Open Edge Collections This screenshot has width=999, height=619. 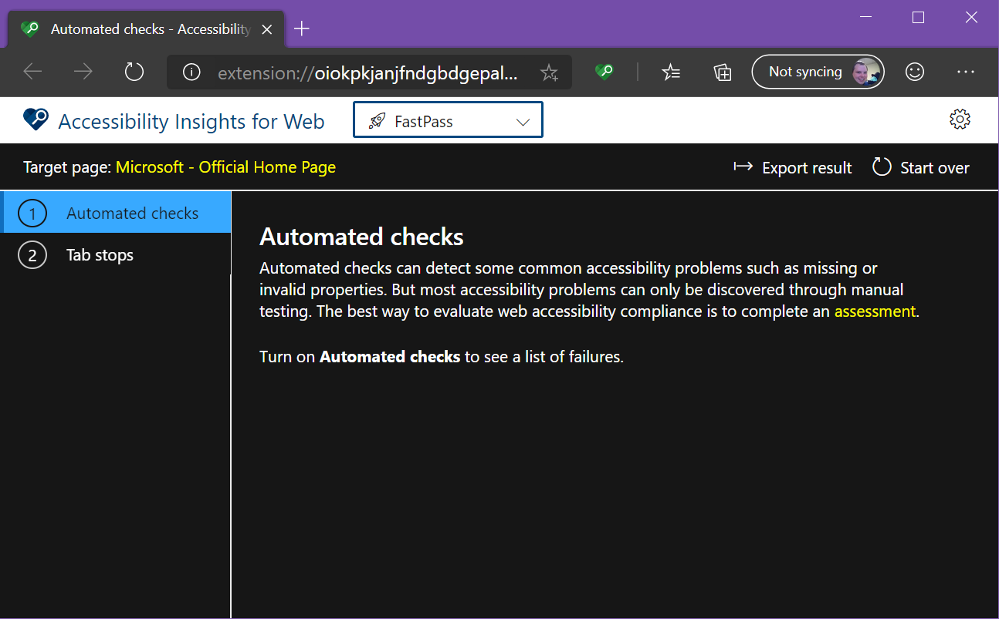coord(723,72)
